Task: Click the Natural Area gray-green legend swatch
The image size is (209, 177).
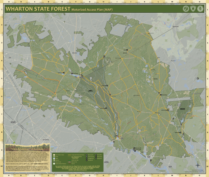Action: tap(54, 162)
